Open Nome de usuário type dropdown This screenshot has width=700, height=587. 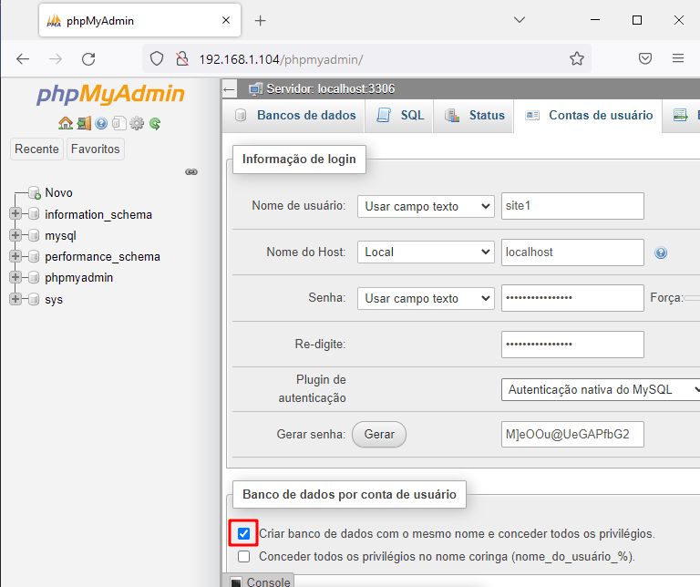(x=426, y=206)
